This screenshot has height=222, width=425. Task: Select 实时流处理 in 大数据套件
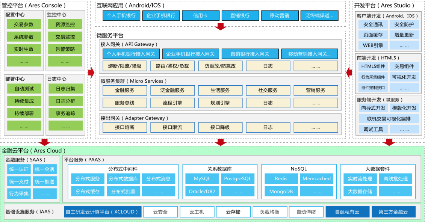tap(360, 179)
